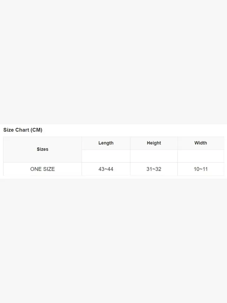Image resolution: width=227 pixels, height=303 pixels.
Task: Click the '(CM)' unit in heading
Action: pyautogui.click(x=36, y=130)
